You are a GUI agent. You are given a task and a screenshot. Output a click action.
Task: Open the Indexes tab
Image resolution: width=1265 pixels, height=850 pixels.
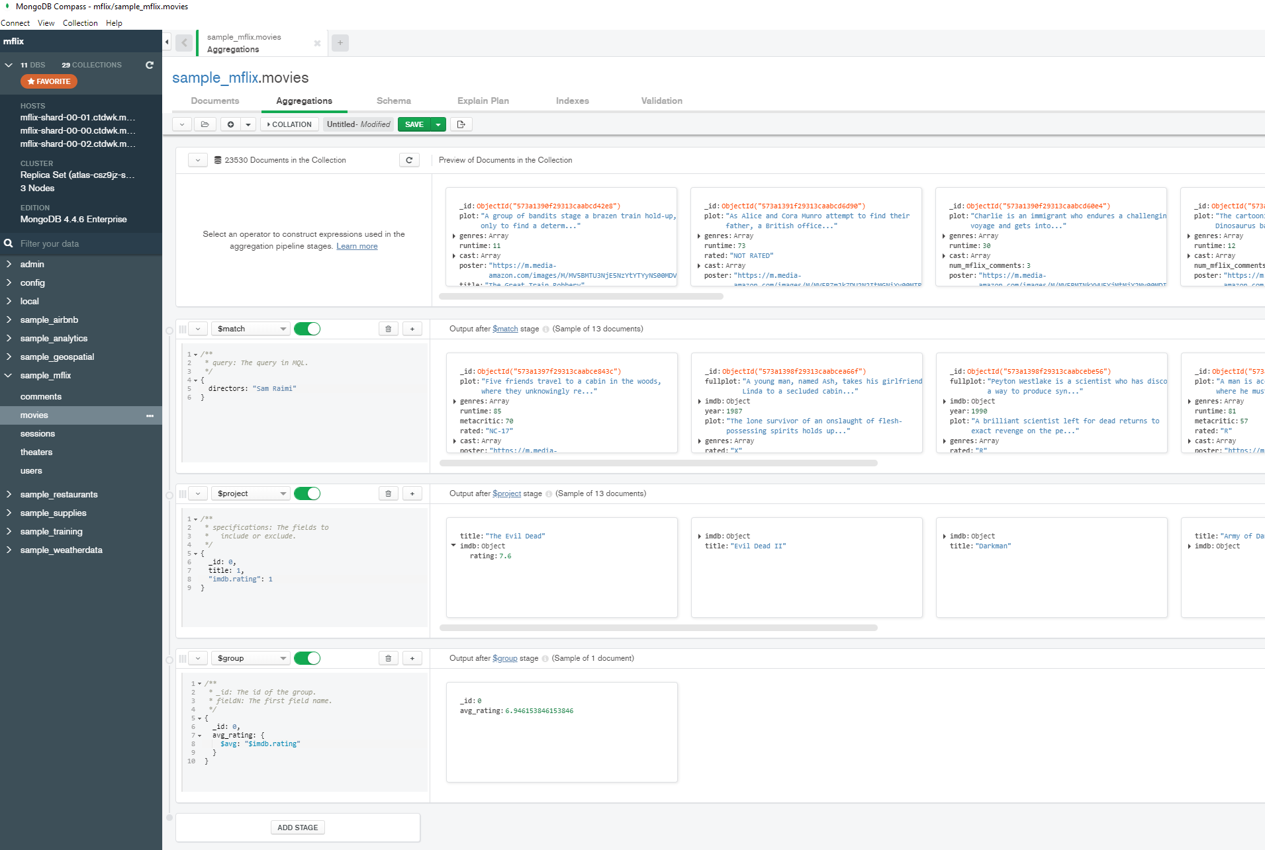click(573, 101)
